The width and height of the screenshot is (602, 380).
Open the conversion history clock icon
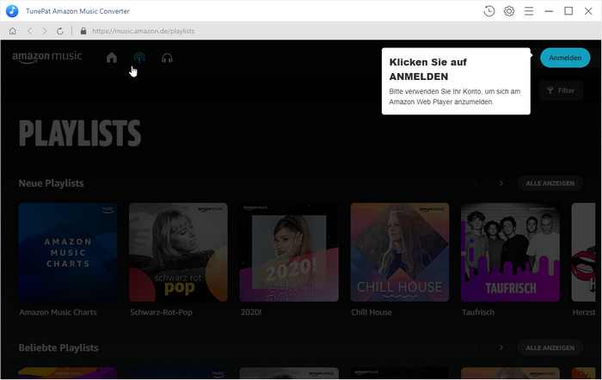pos(489,11)
